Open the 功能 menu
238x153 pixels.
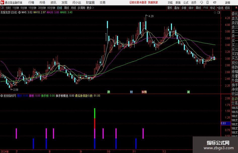tap(170, 3)
